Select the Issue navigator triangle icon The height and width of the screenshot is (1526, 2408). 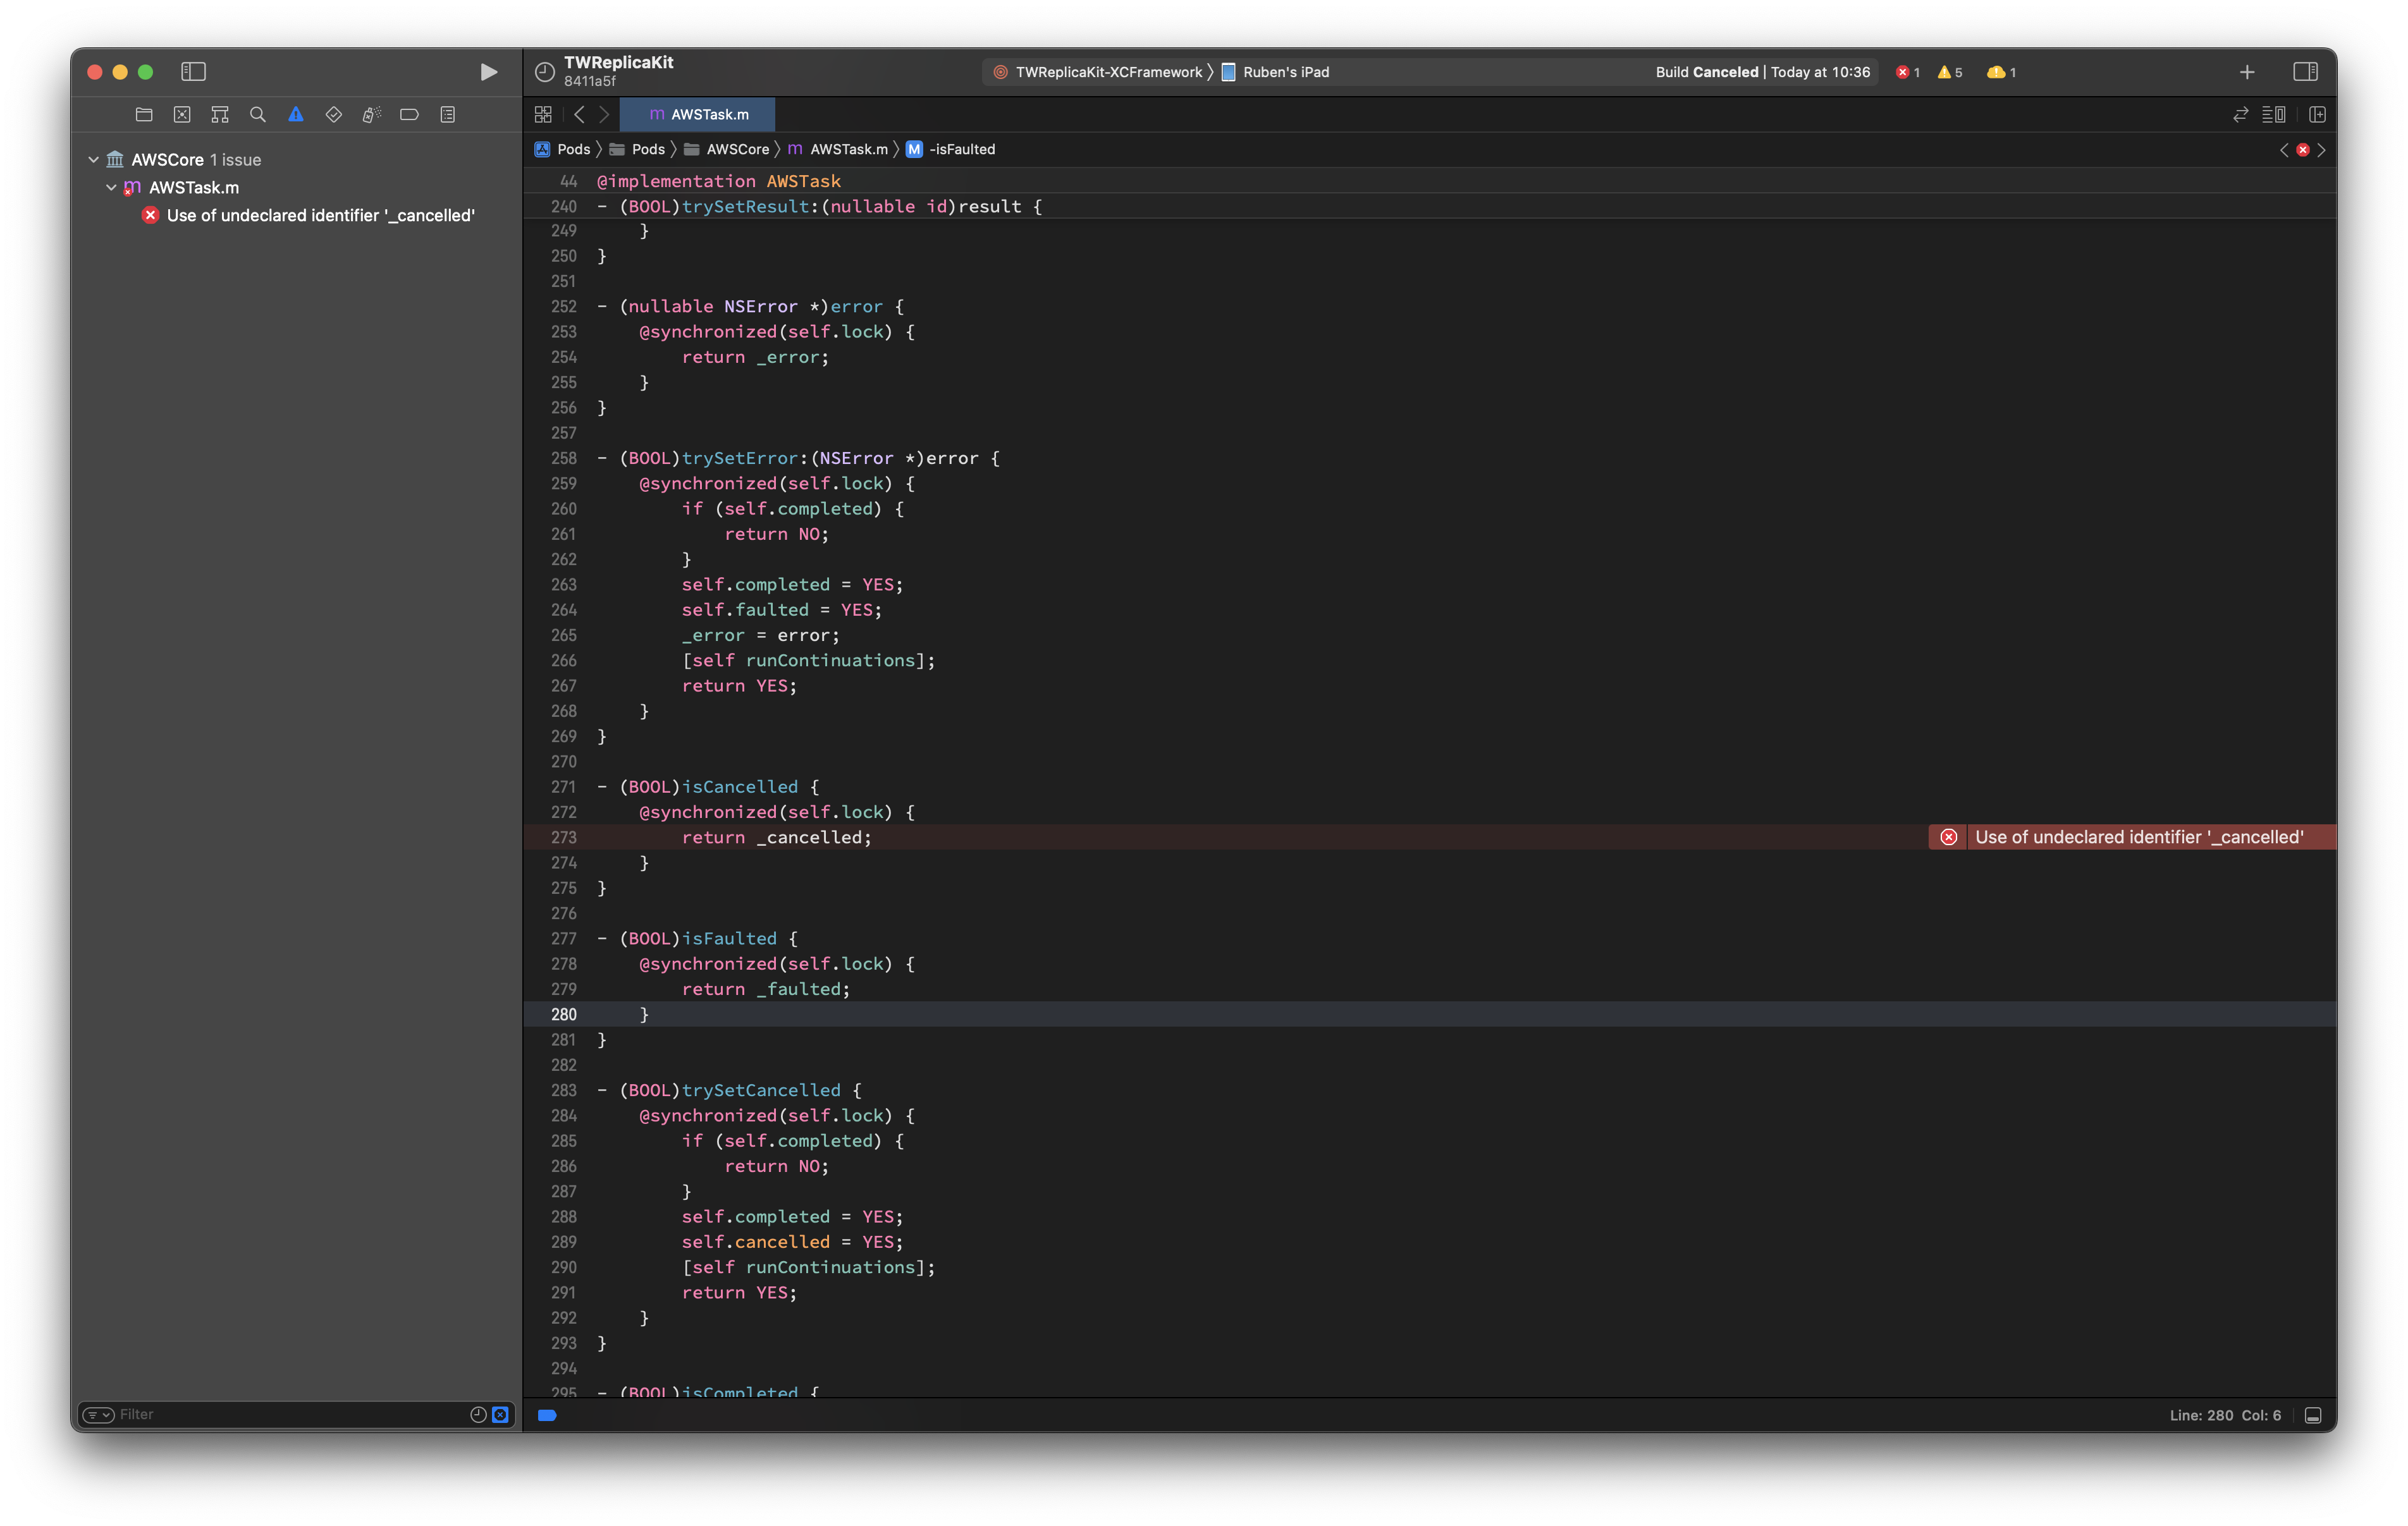point(295,115)
